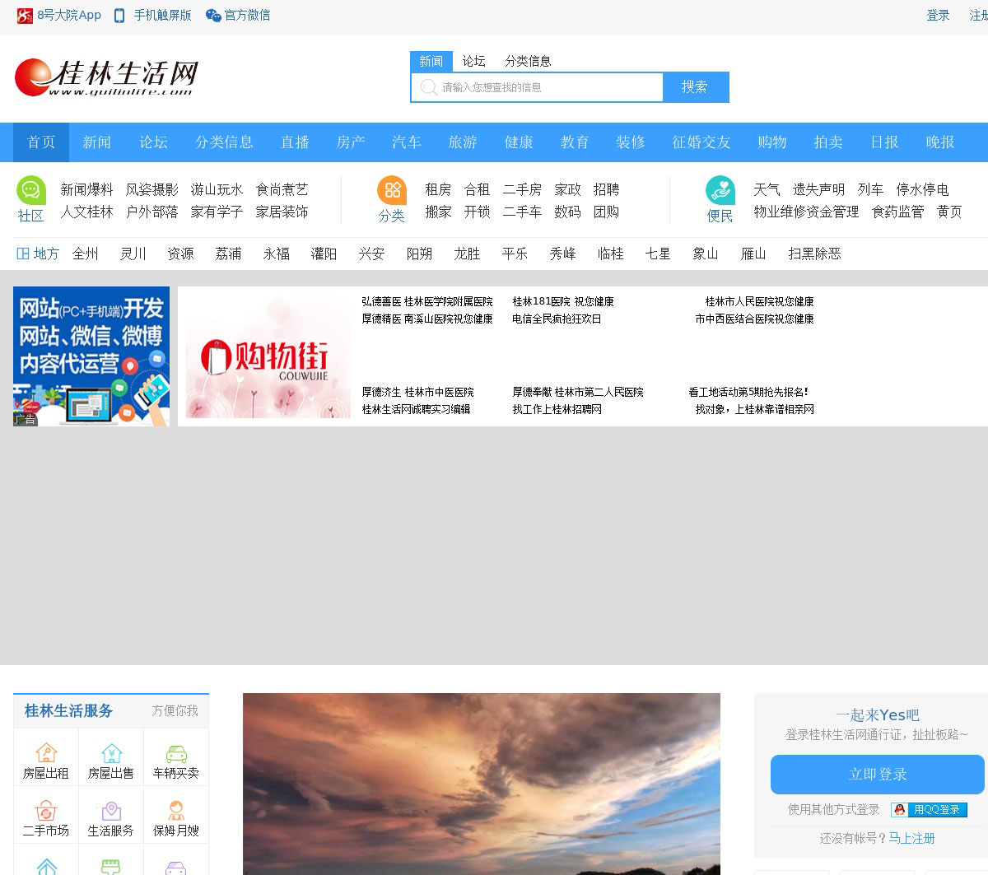Screen dimensions: 988x875
Task: Open the 招聘 category link
Action: point(606,190)
